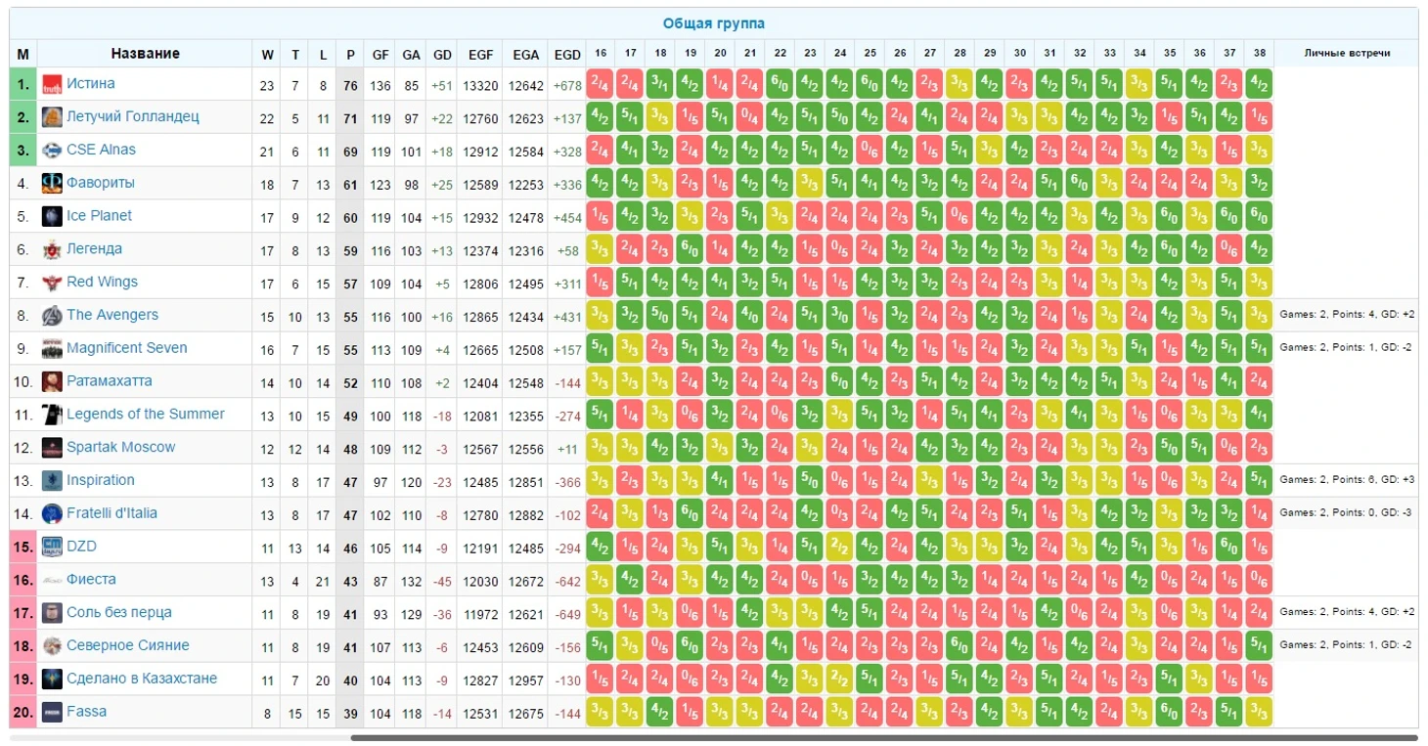
Task: Open the Фавориты team page link
Action: point(101,183)
